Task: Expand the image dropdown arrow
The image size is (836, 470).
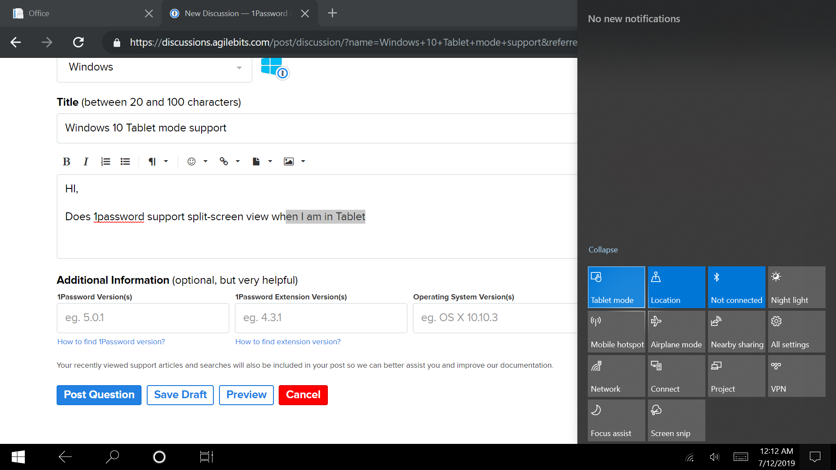Action: tap(303, 161)
